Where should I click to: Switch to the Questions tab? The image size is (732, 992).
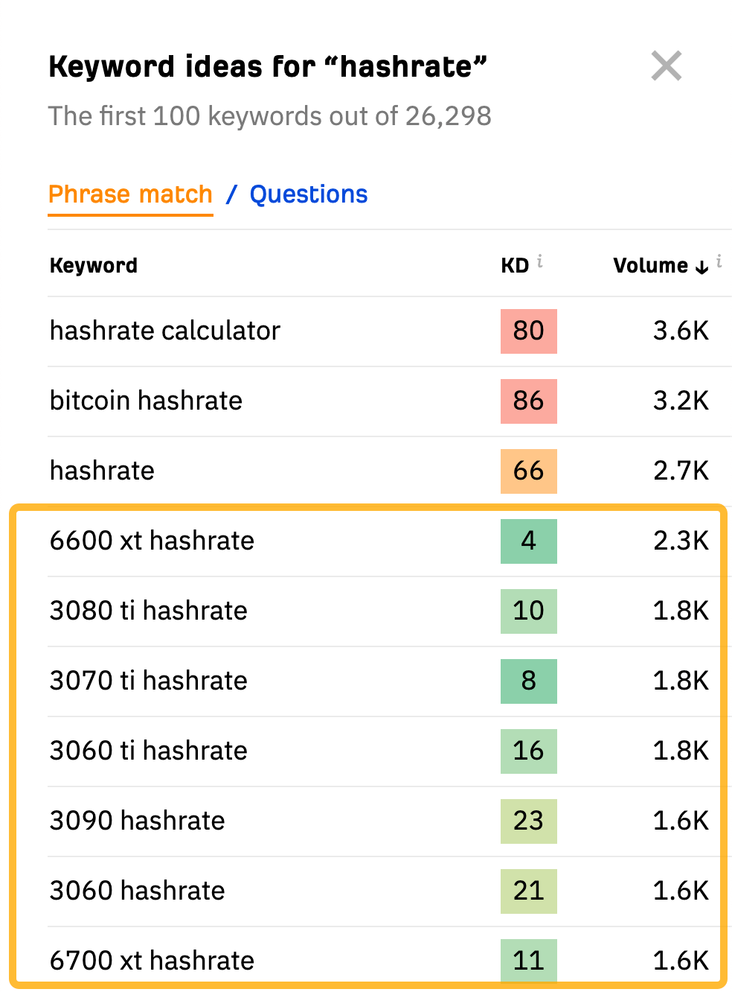click(308, 194)
